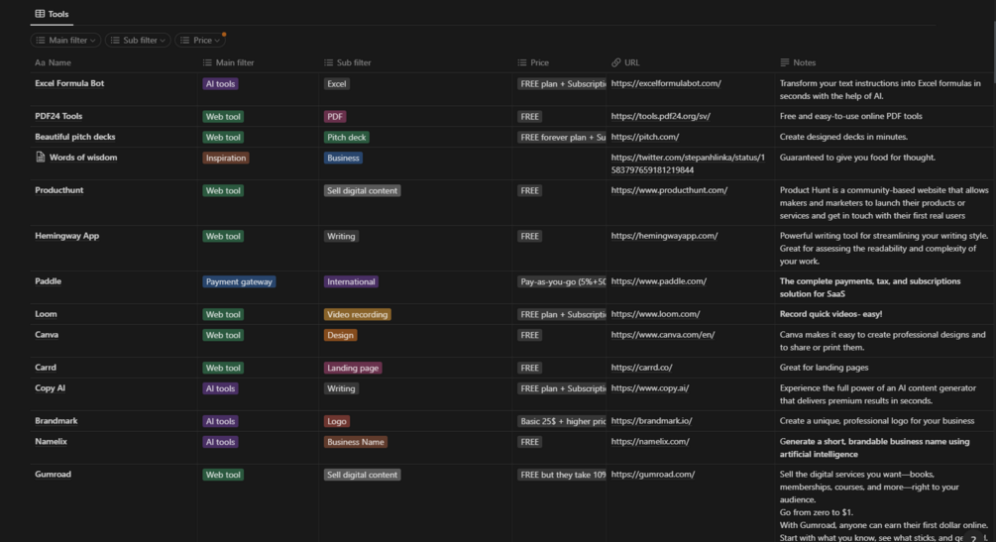Click the URL column header

click(x=625, y=62)
